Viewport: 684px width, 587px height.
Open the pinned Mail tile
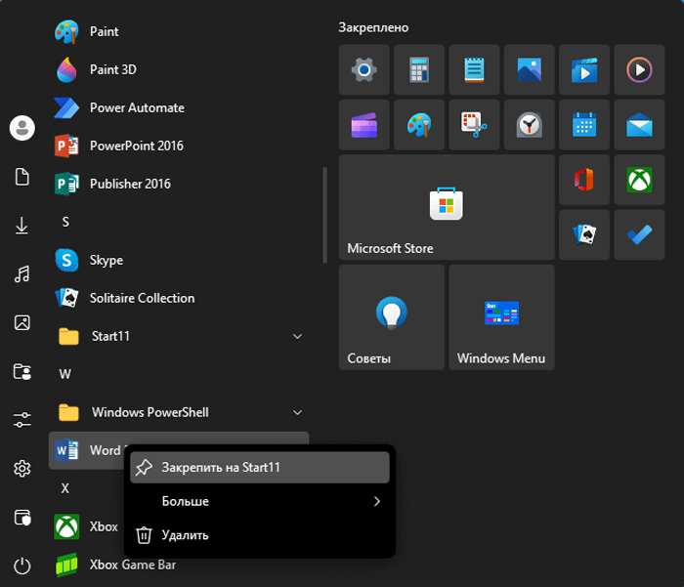tap(639, 125)
